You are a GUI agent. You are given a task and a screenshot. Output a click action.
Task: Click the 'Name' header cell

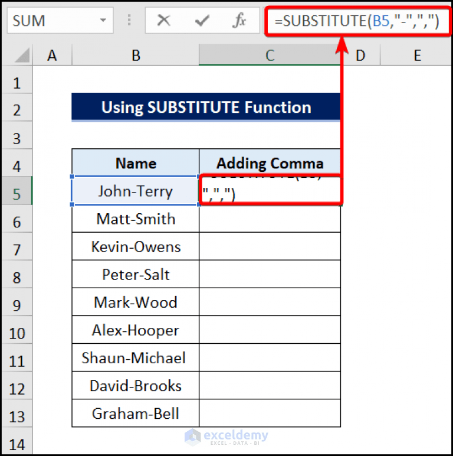[x=136, y=163]
